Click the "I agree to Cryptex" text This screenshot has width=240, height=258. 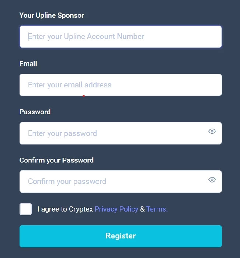click(65, 209)
